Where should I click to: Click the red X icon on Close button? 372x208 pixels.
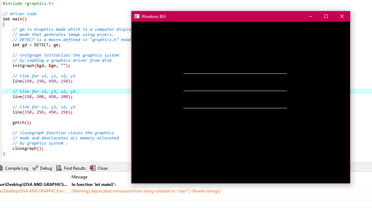point(91,168)
